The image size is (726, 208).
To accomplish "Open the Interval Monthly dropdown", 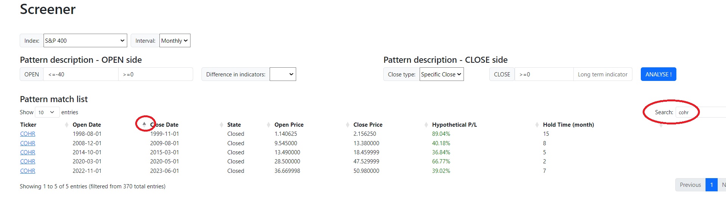I will coord(175,40).
